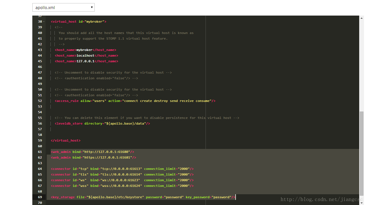
Task: Click the key_storage tag name on line 69
Action: [x=64, y=197]
